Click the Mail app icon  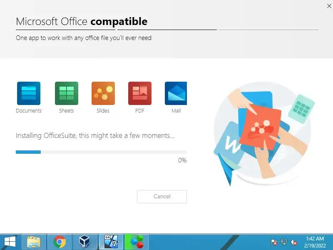[x=176, y=93]
